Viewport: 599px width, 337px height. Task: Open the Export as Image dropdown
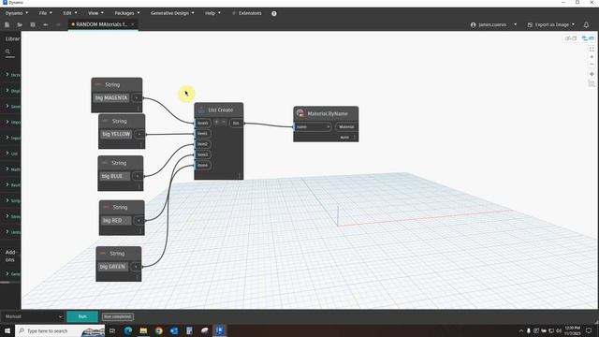[551, 25]
